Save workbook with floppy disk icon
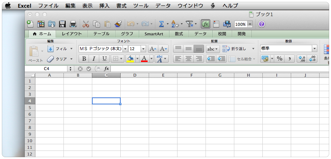The image size is (331, 159). tap(62, 24)
